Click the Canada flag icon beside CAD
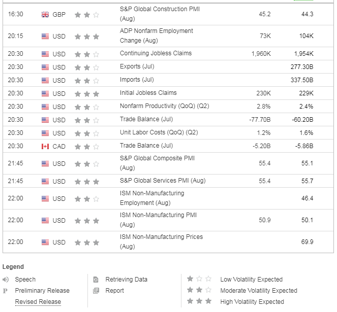Screen dimensions: 337x312 point(45,146)
